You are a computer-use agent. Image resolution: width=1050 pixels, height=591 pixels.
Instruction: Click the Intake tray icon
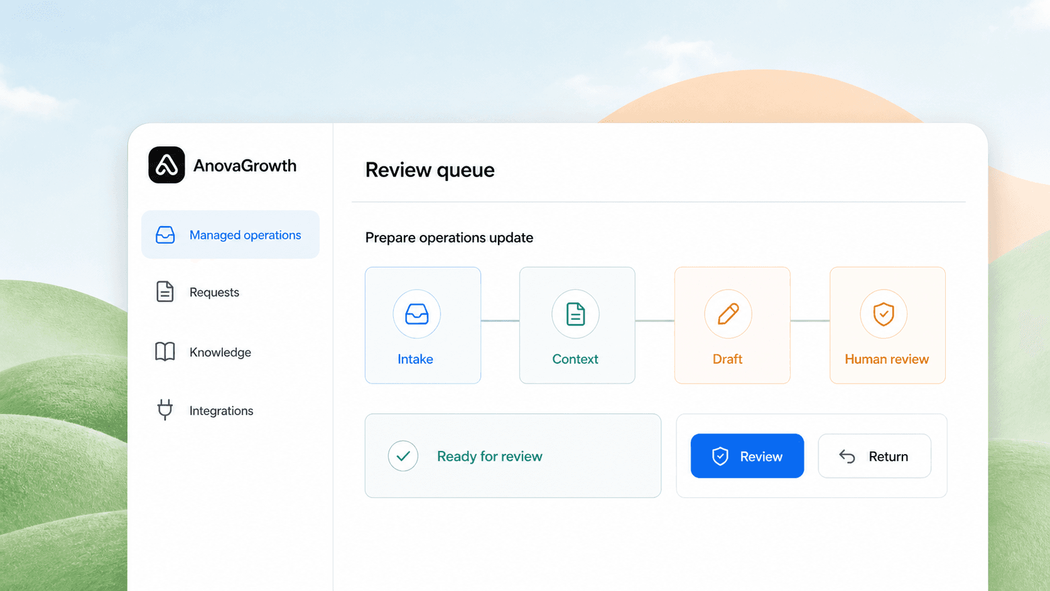coord(417,314)
